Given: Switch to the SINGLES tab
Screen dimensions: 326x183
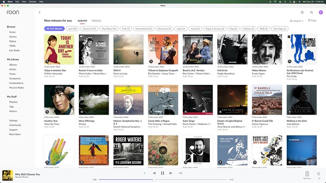Looking at the screenshot, I should point(96,21).
